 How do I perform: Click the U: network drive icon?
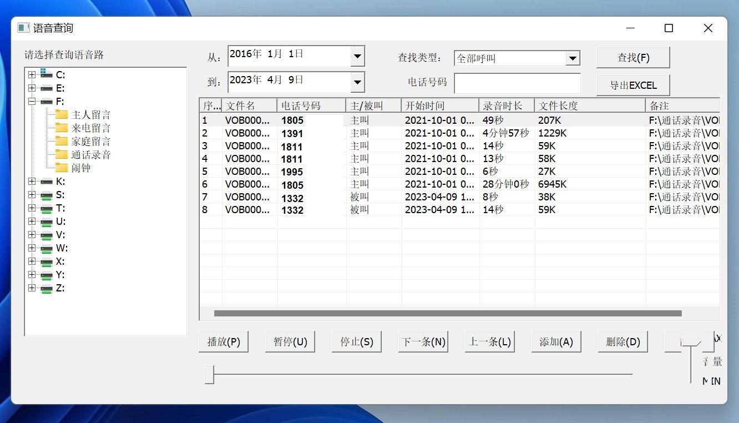tap(46, 221)
